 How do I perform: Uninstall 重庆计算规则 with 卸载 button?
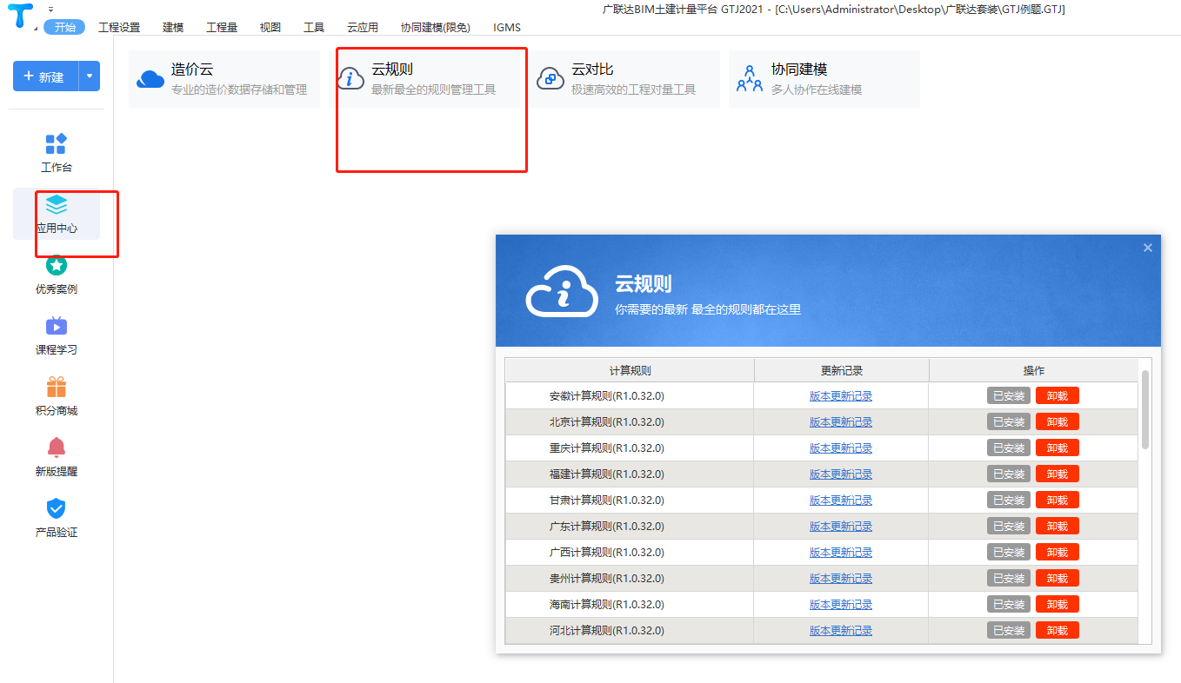1058,448
